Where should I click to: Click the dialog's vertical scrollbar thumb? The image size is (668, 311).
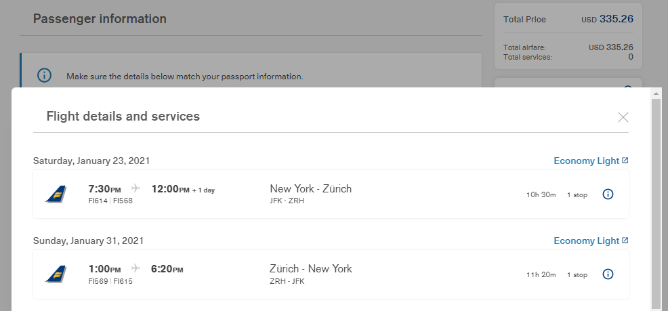pos(655,203)
